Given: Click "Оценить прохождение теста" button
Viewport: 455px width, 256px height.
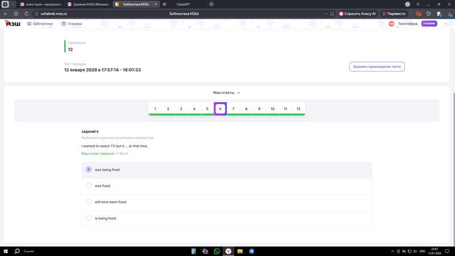Looking at the screenshot, I should pos(377,67).
